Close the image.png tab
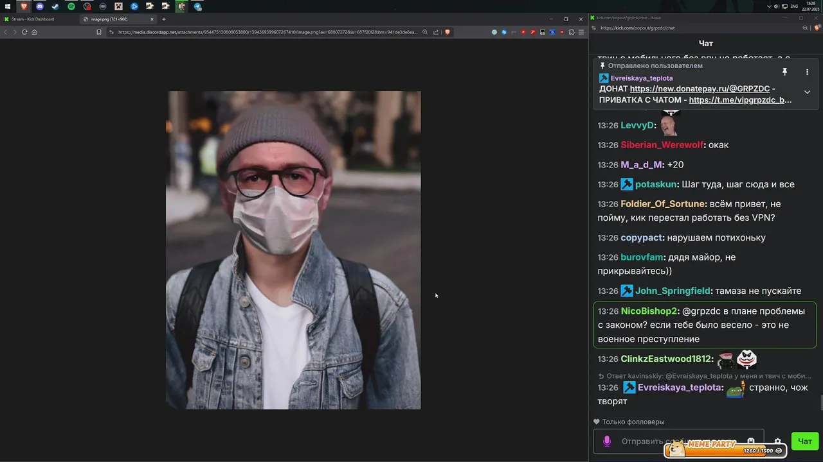The image size is (823, 462). pos(152,19)
